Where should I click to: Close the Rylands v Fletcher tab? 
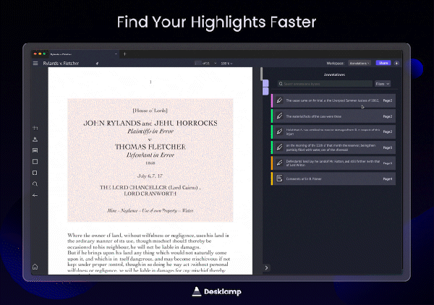point(116,54)
